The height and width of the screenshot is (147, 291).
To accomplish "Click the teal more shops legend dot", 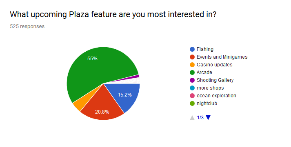I will (x=192, y=88).
